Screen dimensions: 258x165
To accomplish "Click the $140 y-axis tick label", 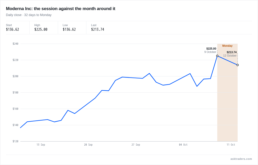I will pyautogui.click(x=15, y=125).
